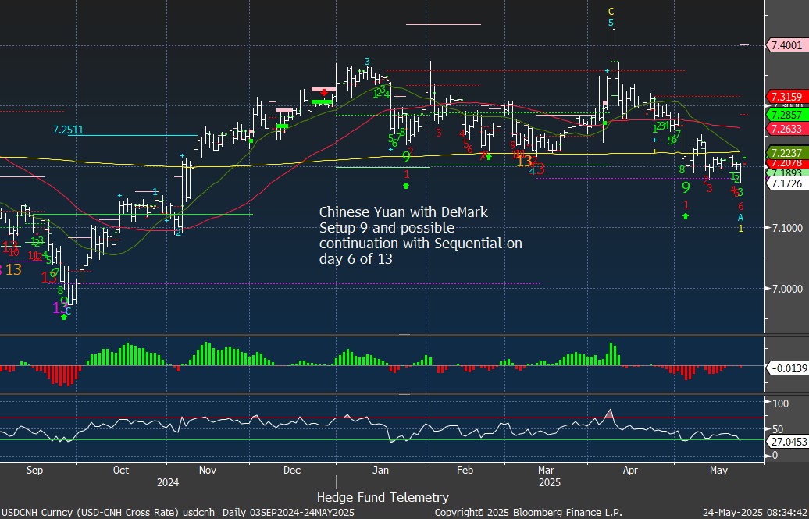
Task: Click the red down arrow marker in December
Action: [323, 93]
